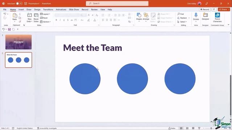
Task: Click the pen icon beside the user avatar
Action: click(x=207, y=4)
